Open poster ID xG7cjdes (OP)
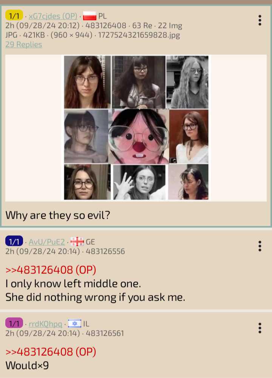 (x=53, y=16)
